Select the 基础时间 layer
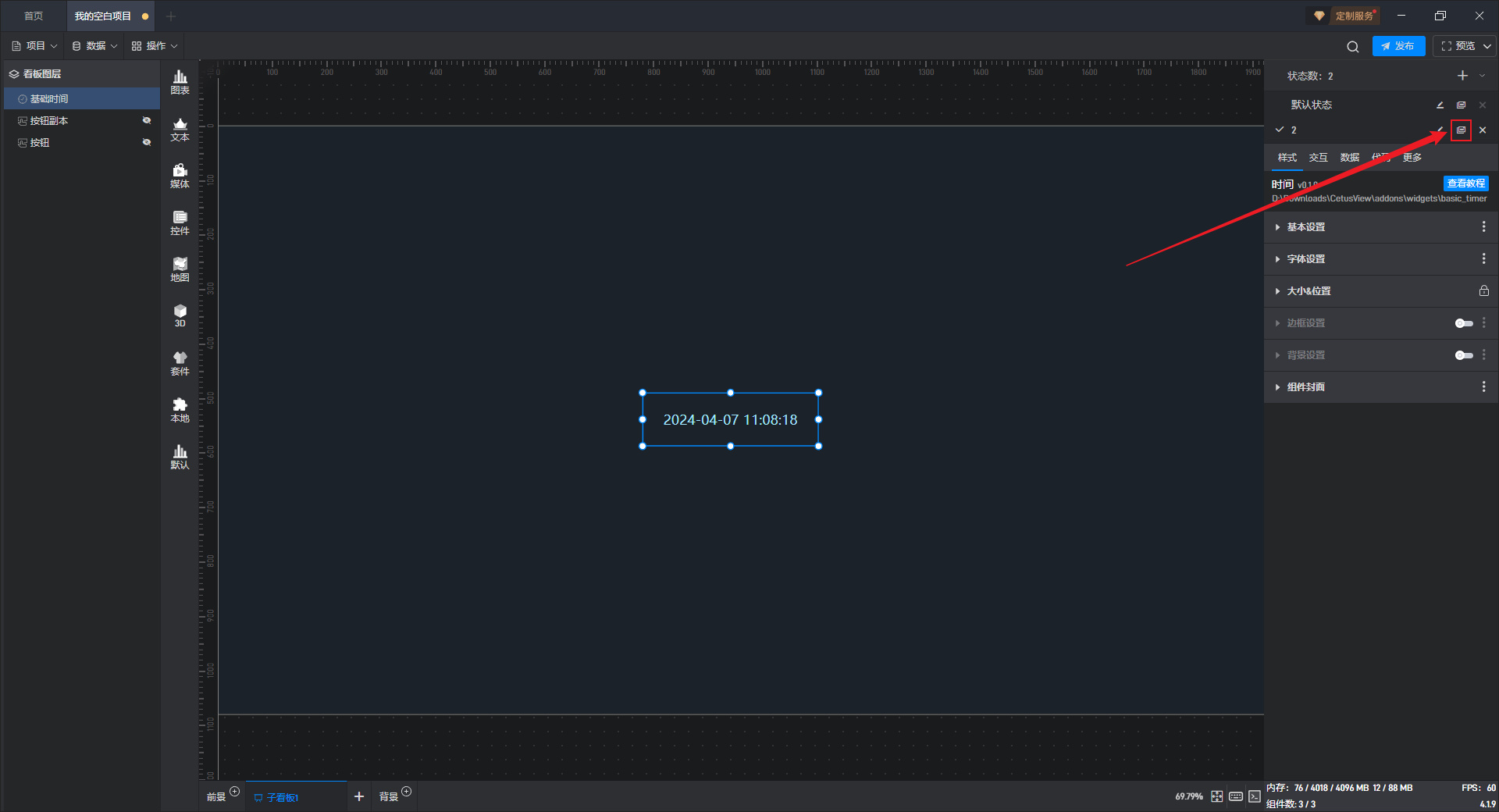 82,98
